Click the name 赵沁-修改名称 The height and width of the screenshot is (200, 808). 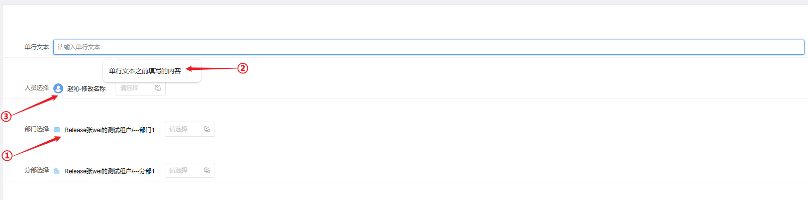(x=86, y=89)
